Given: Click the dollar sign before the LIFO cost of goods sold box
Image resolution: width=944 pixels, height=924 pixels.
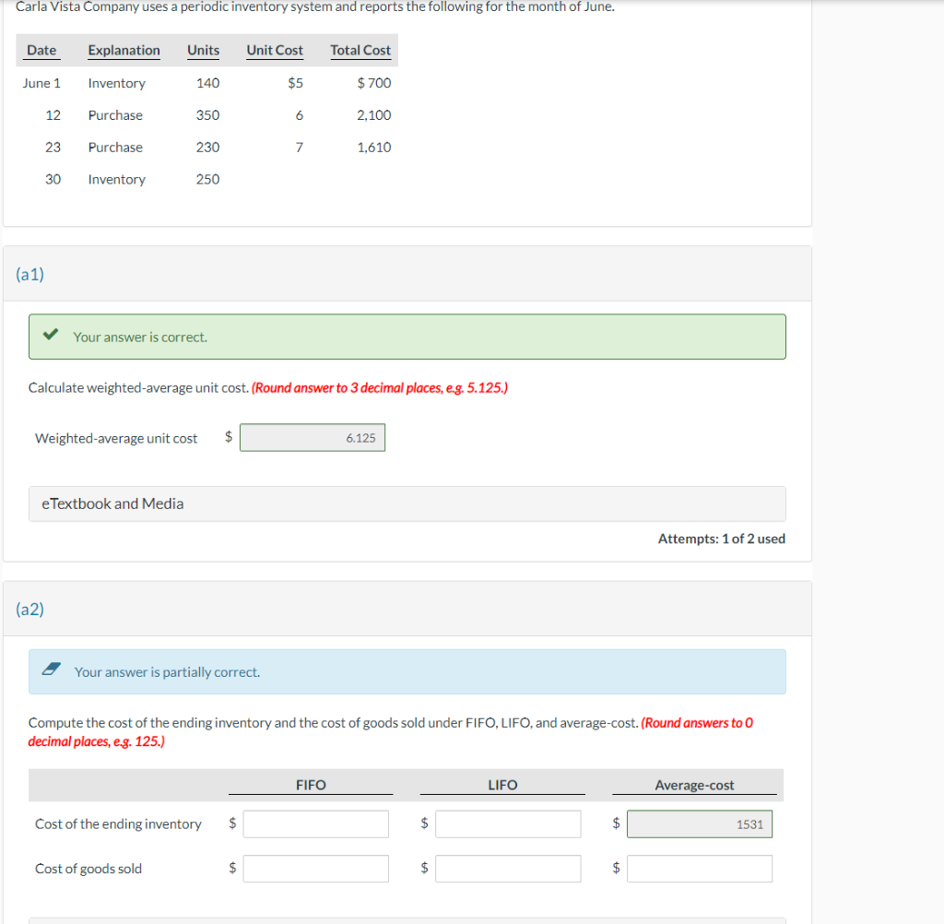Looking at the screenshot, I should (423, 868).
